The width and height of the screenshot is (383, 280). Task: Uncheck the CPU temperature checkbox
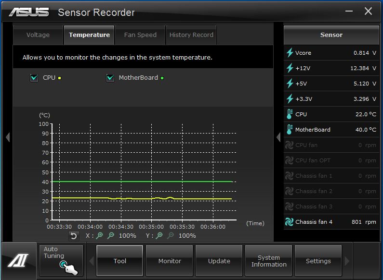pyautogui.click(x=34, y=78)
